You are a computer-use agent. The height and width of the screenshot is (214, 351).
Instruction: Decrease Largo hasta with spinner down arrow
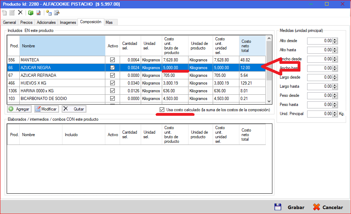click(335, 88)
